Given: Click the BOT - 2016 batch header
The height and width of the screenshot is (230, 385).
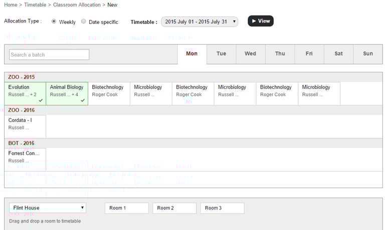Looking at the screenshot, I should (x=193, y=143).
